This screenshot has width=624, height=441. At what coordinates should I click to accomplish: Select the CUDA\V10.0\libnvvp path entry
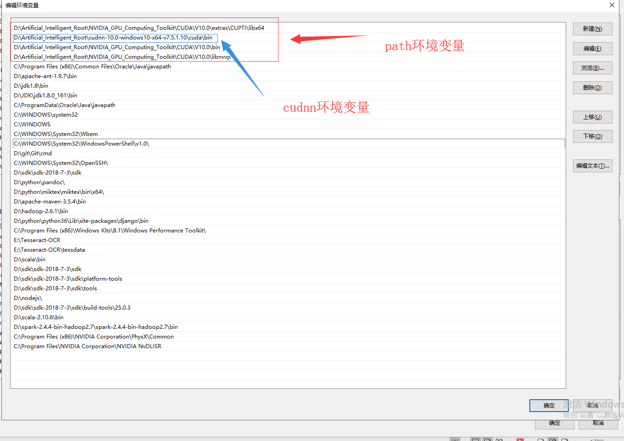288,57
